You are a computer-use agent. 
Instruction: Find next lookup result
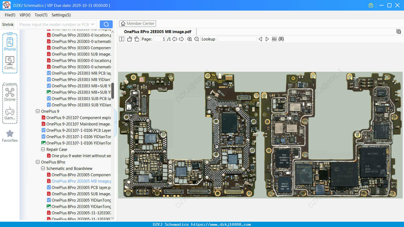[267, 39]
